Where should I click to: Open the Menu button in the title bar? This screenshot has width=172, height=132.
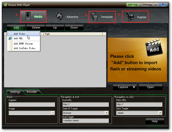point(146,5)
